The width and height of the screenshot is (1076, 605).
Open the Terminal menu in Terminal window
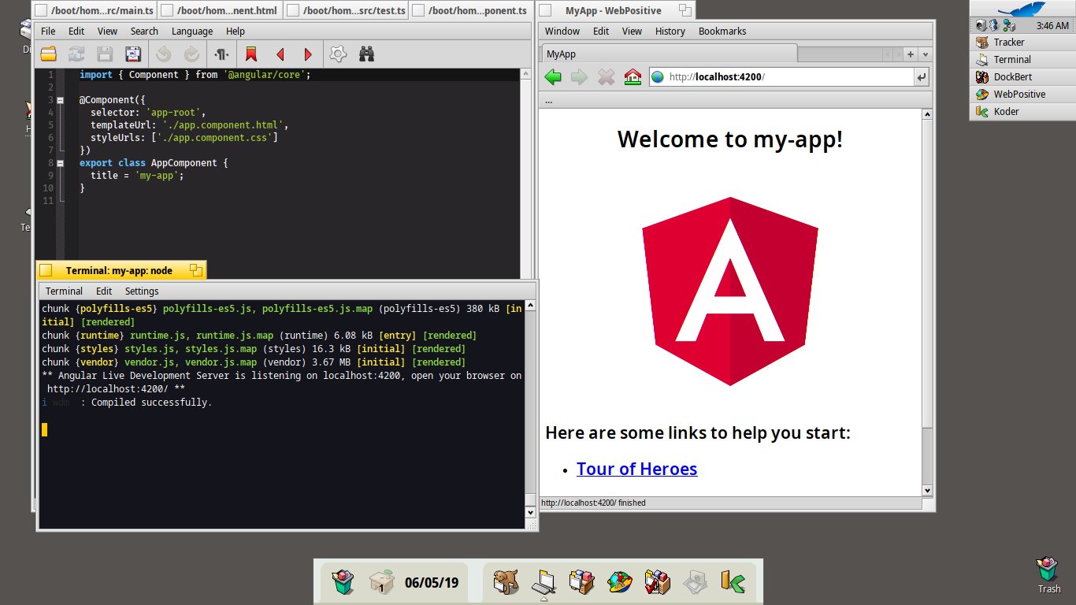(64, 291)
